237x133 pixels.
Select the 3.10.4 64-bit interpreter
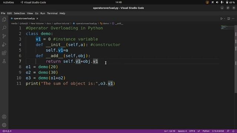tap(218, 131)
